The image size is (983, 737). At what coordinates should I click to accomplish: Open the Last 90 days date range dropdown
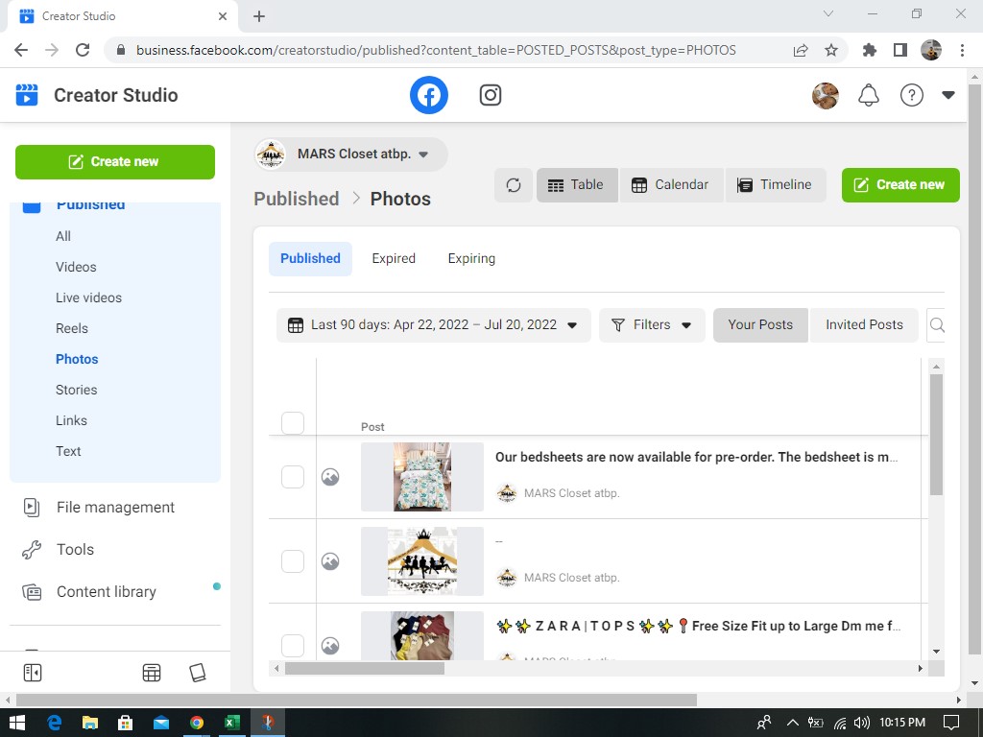pos(433,324)
